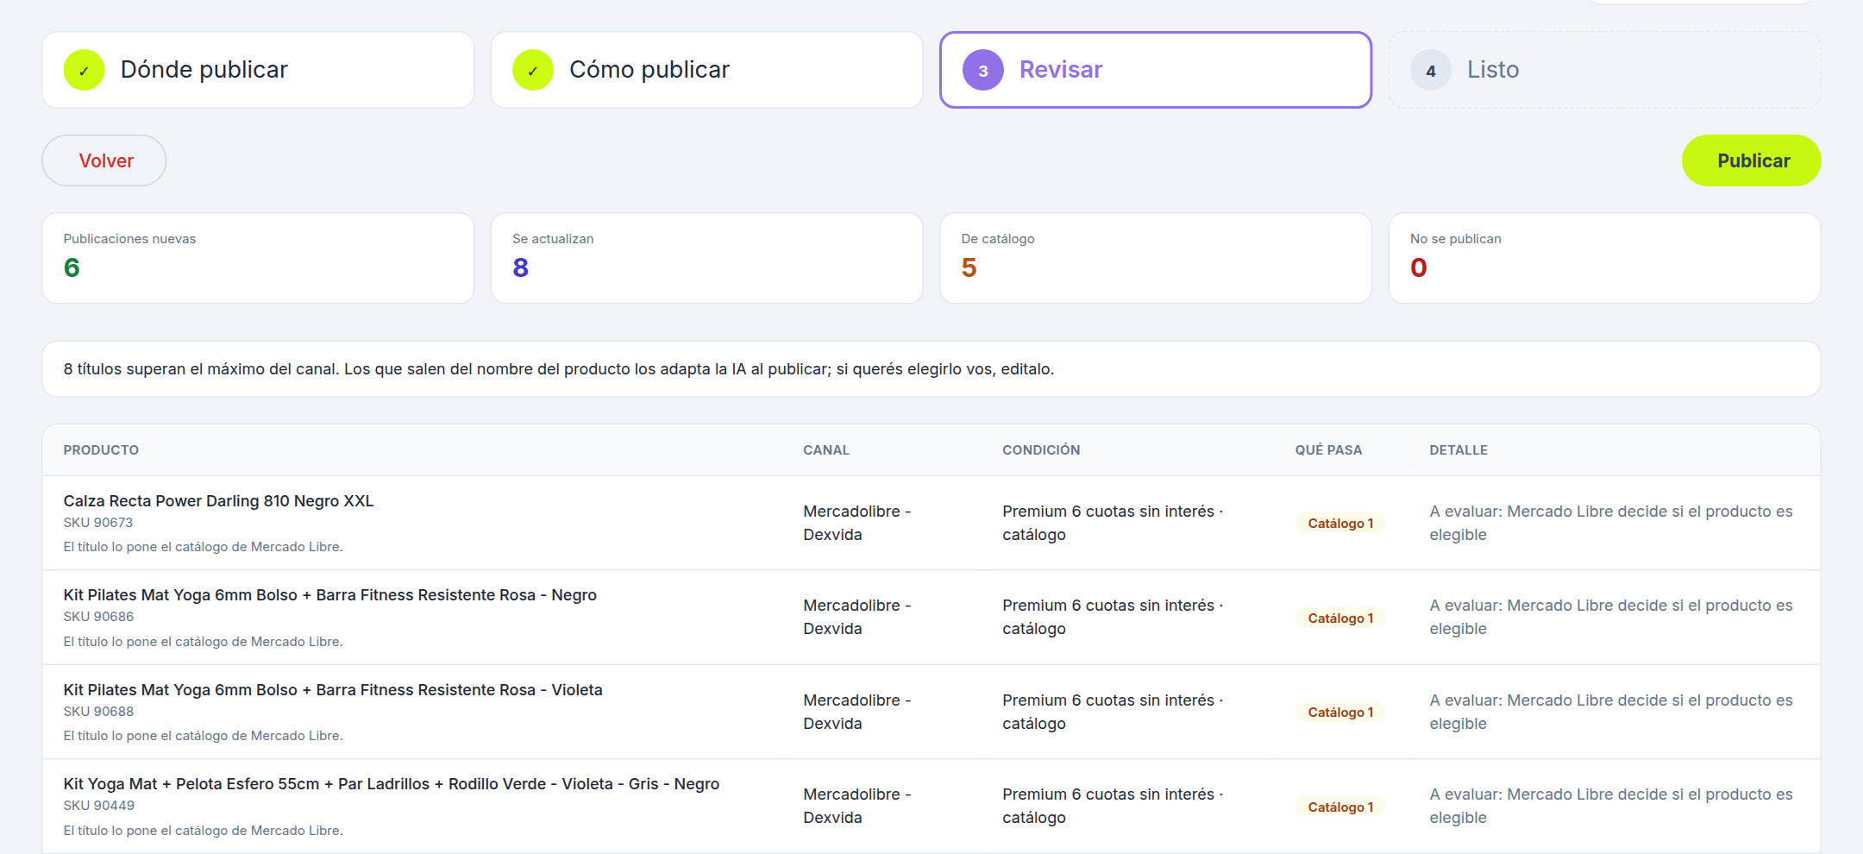
Task: Select the Kit Pilates product ending in Rosa - Violeta
Action: click(x=333, y=690)
